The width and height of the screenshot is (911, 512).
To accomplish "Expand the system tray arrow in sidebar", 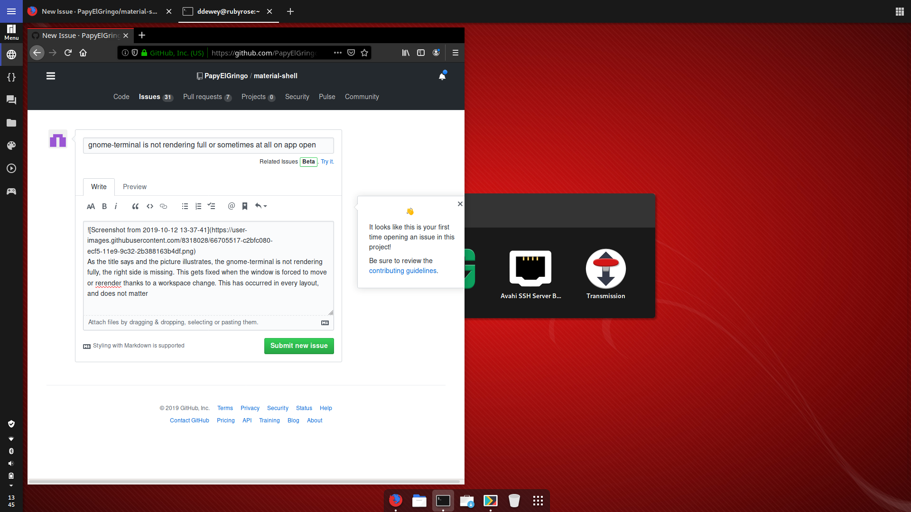I will [x=11, y=485].
